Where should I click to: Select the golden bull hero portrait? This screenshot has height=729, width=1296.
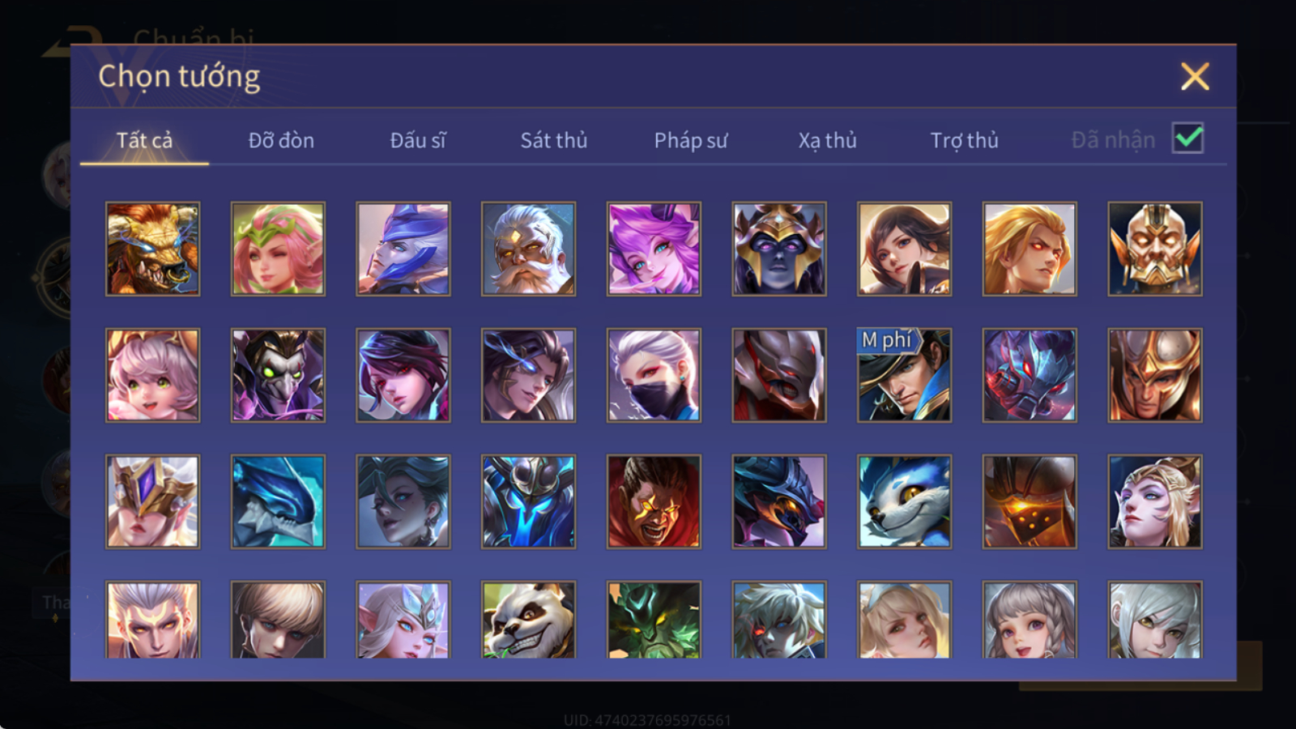(x=153, y=249)
